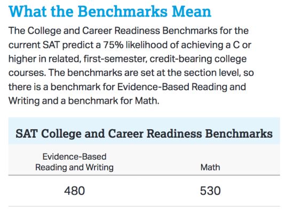286x212 pixels.
Task: Click 'Evidence-Based Reading and' in paragraph body
Action: 181,87
